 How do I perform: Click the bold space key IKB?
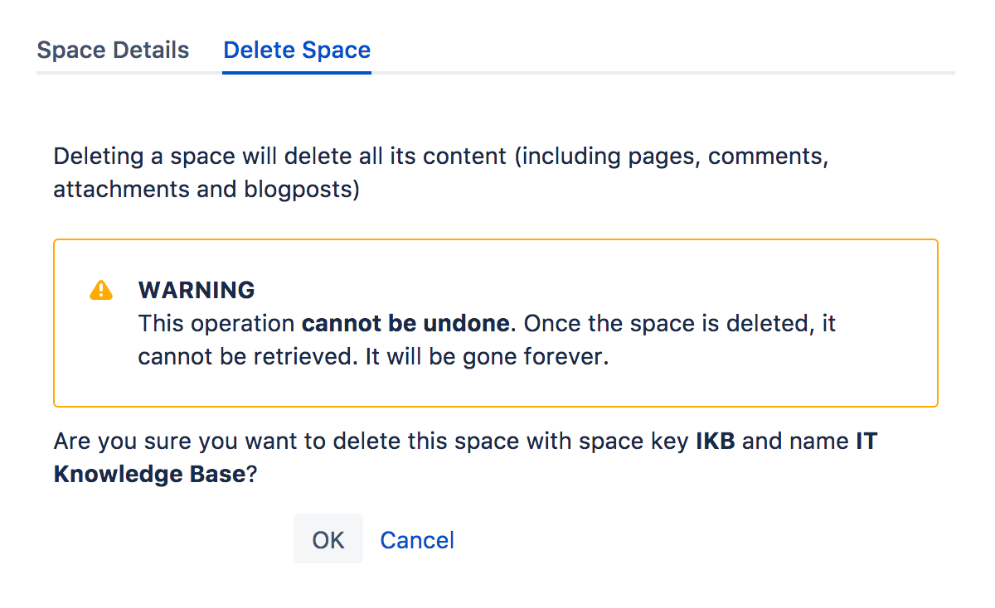tap(716, 441)
